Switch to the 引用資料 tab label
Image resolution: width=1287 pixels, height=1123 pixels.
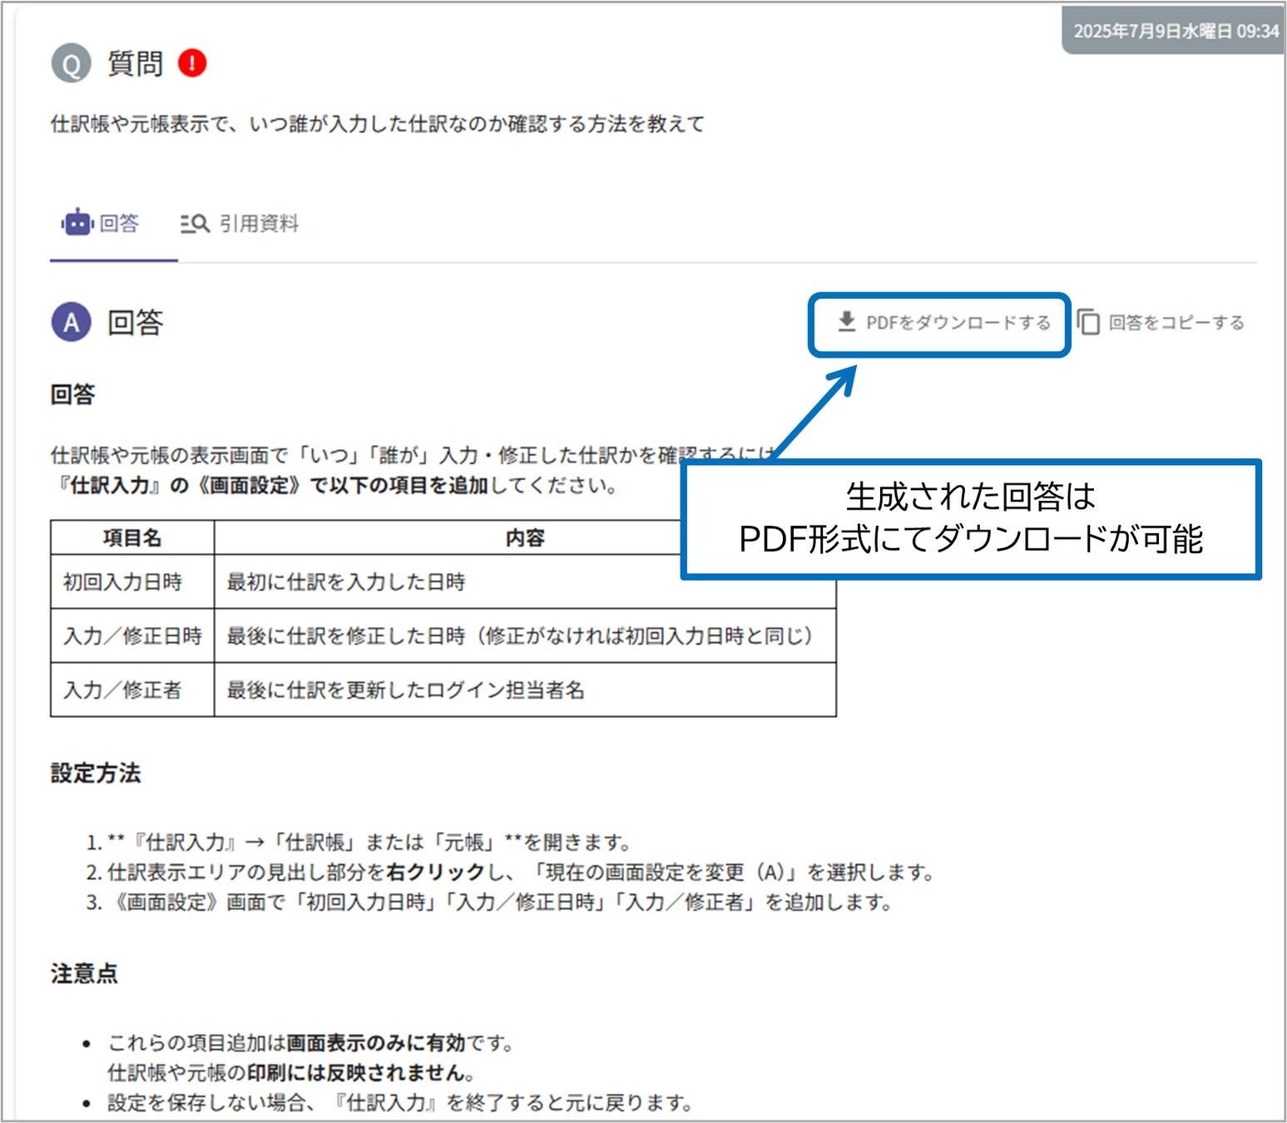click(259, 224)
